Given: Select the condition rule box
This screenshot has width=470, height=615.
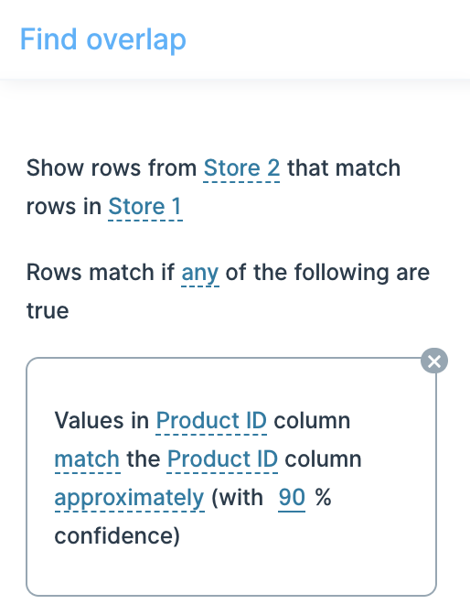Looking at the screenshot, I should [x=231, y=477].
